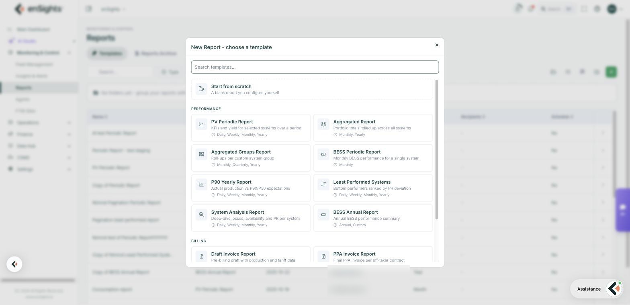Click the clock icon under Aggregated Groups Report

pos(213,165)
